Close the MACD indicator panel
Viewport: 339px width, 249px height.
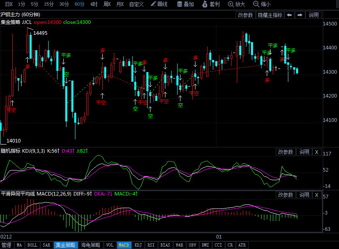pos(317,195)
